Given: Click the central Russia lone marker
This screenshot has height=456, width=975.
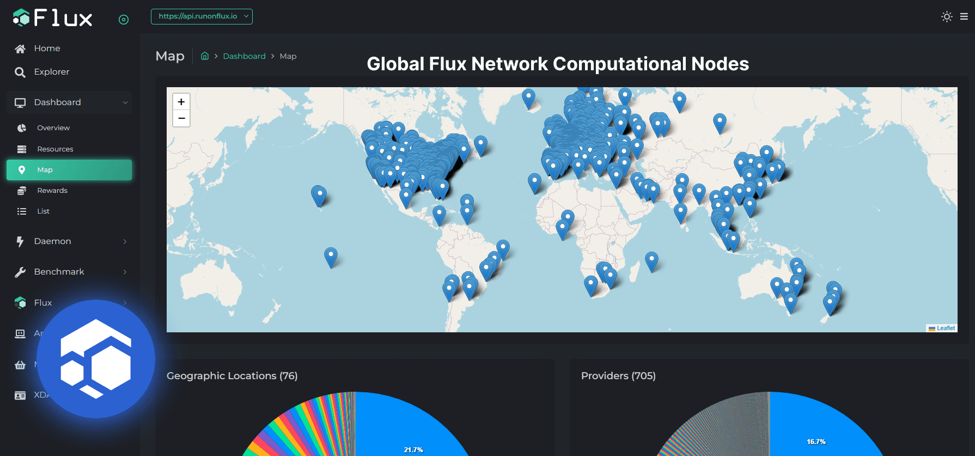Looking at the screenshot, I should point(720,123).
